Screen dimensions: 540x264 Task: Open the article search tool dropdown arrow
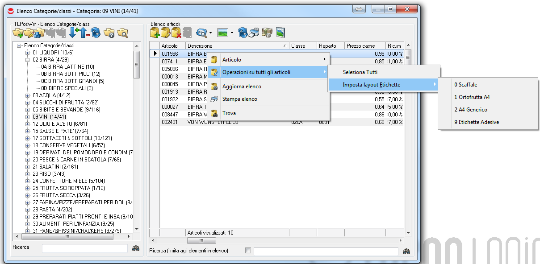click(x=210, y=33)
